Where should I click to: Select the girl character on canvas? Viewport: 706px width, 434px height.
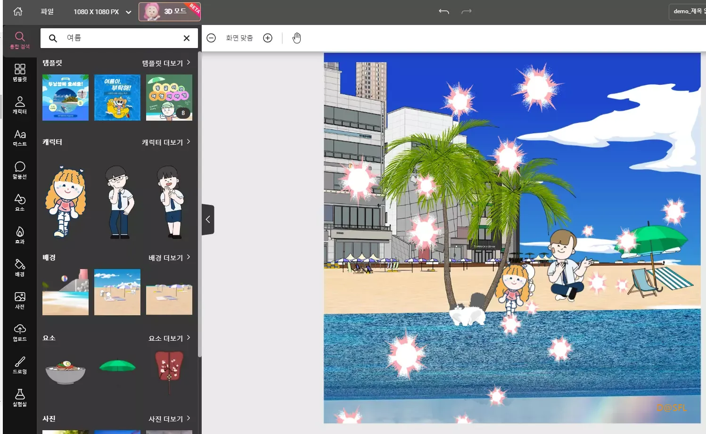[515, 290]
